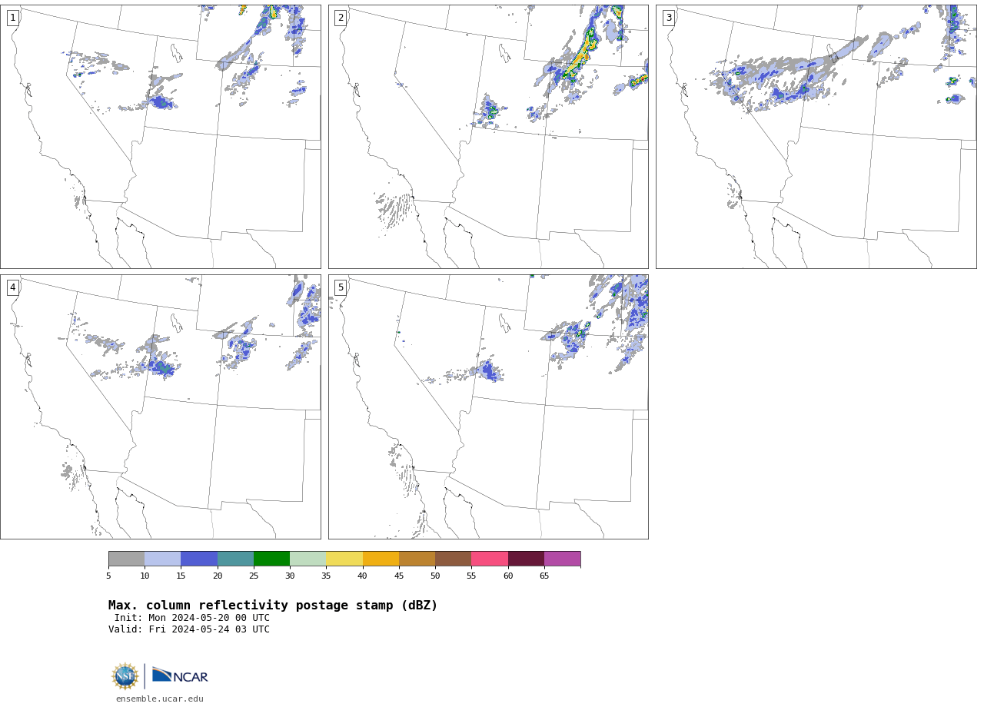
Task: Click the pink 55-60 dBZ swatch
Action: click(490, 559)
